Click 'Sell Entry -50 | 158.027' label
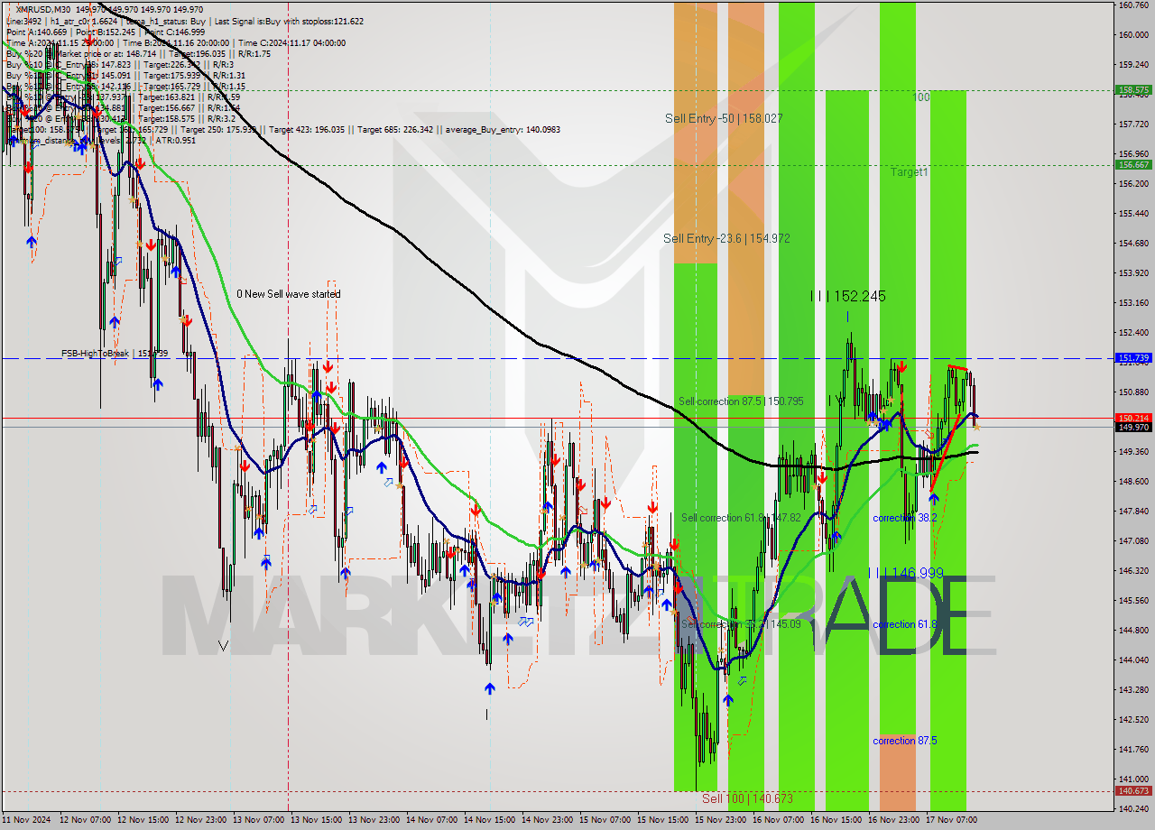This screenshot has width=1155, height=830. (x=724, y=118)
